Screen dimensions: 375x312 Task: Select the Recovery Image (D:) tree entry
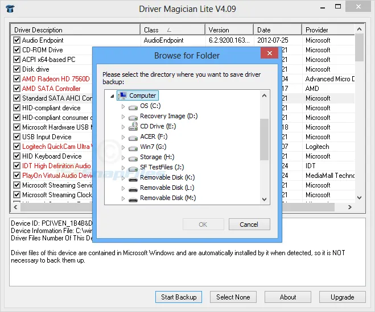point(169,116)
